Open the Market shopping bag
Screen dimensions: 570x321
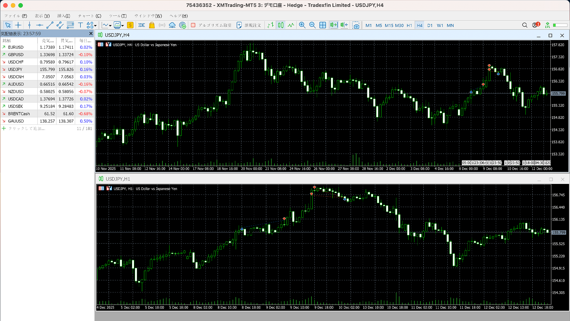[152, 25]
